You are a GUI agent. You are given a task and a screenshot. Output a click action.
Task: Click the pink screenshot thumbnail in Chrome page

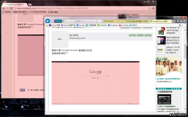[31, 55]
